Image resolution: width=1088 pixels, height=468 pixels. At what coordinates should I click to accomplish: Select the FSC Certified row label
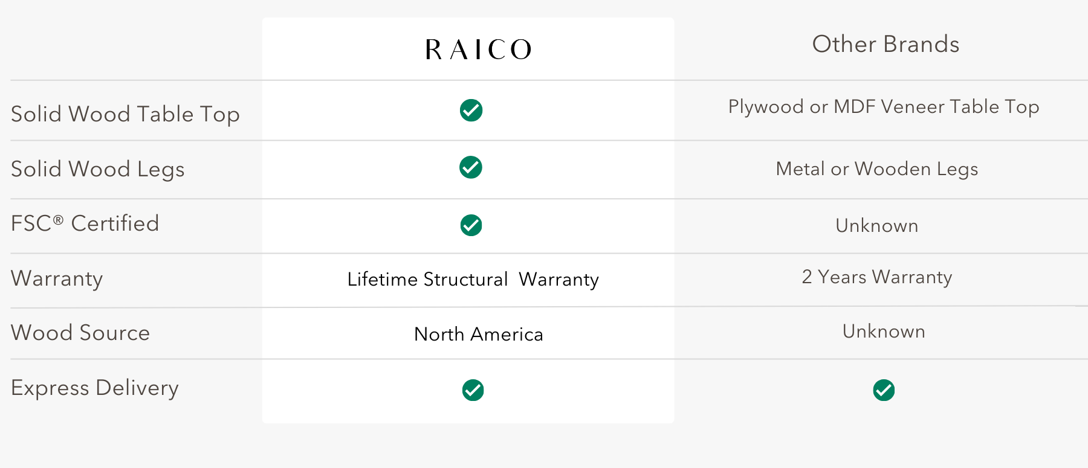pos(85,223)
